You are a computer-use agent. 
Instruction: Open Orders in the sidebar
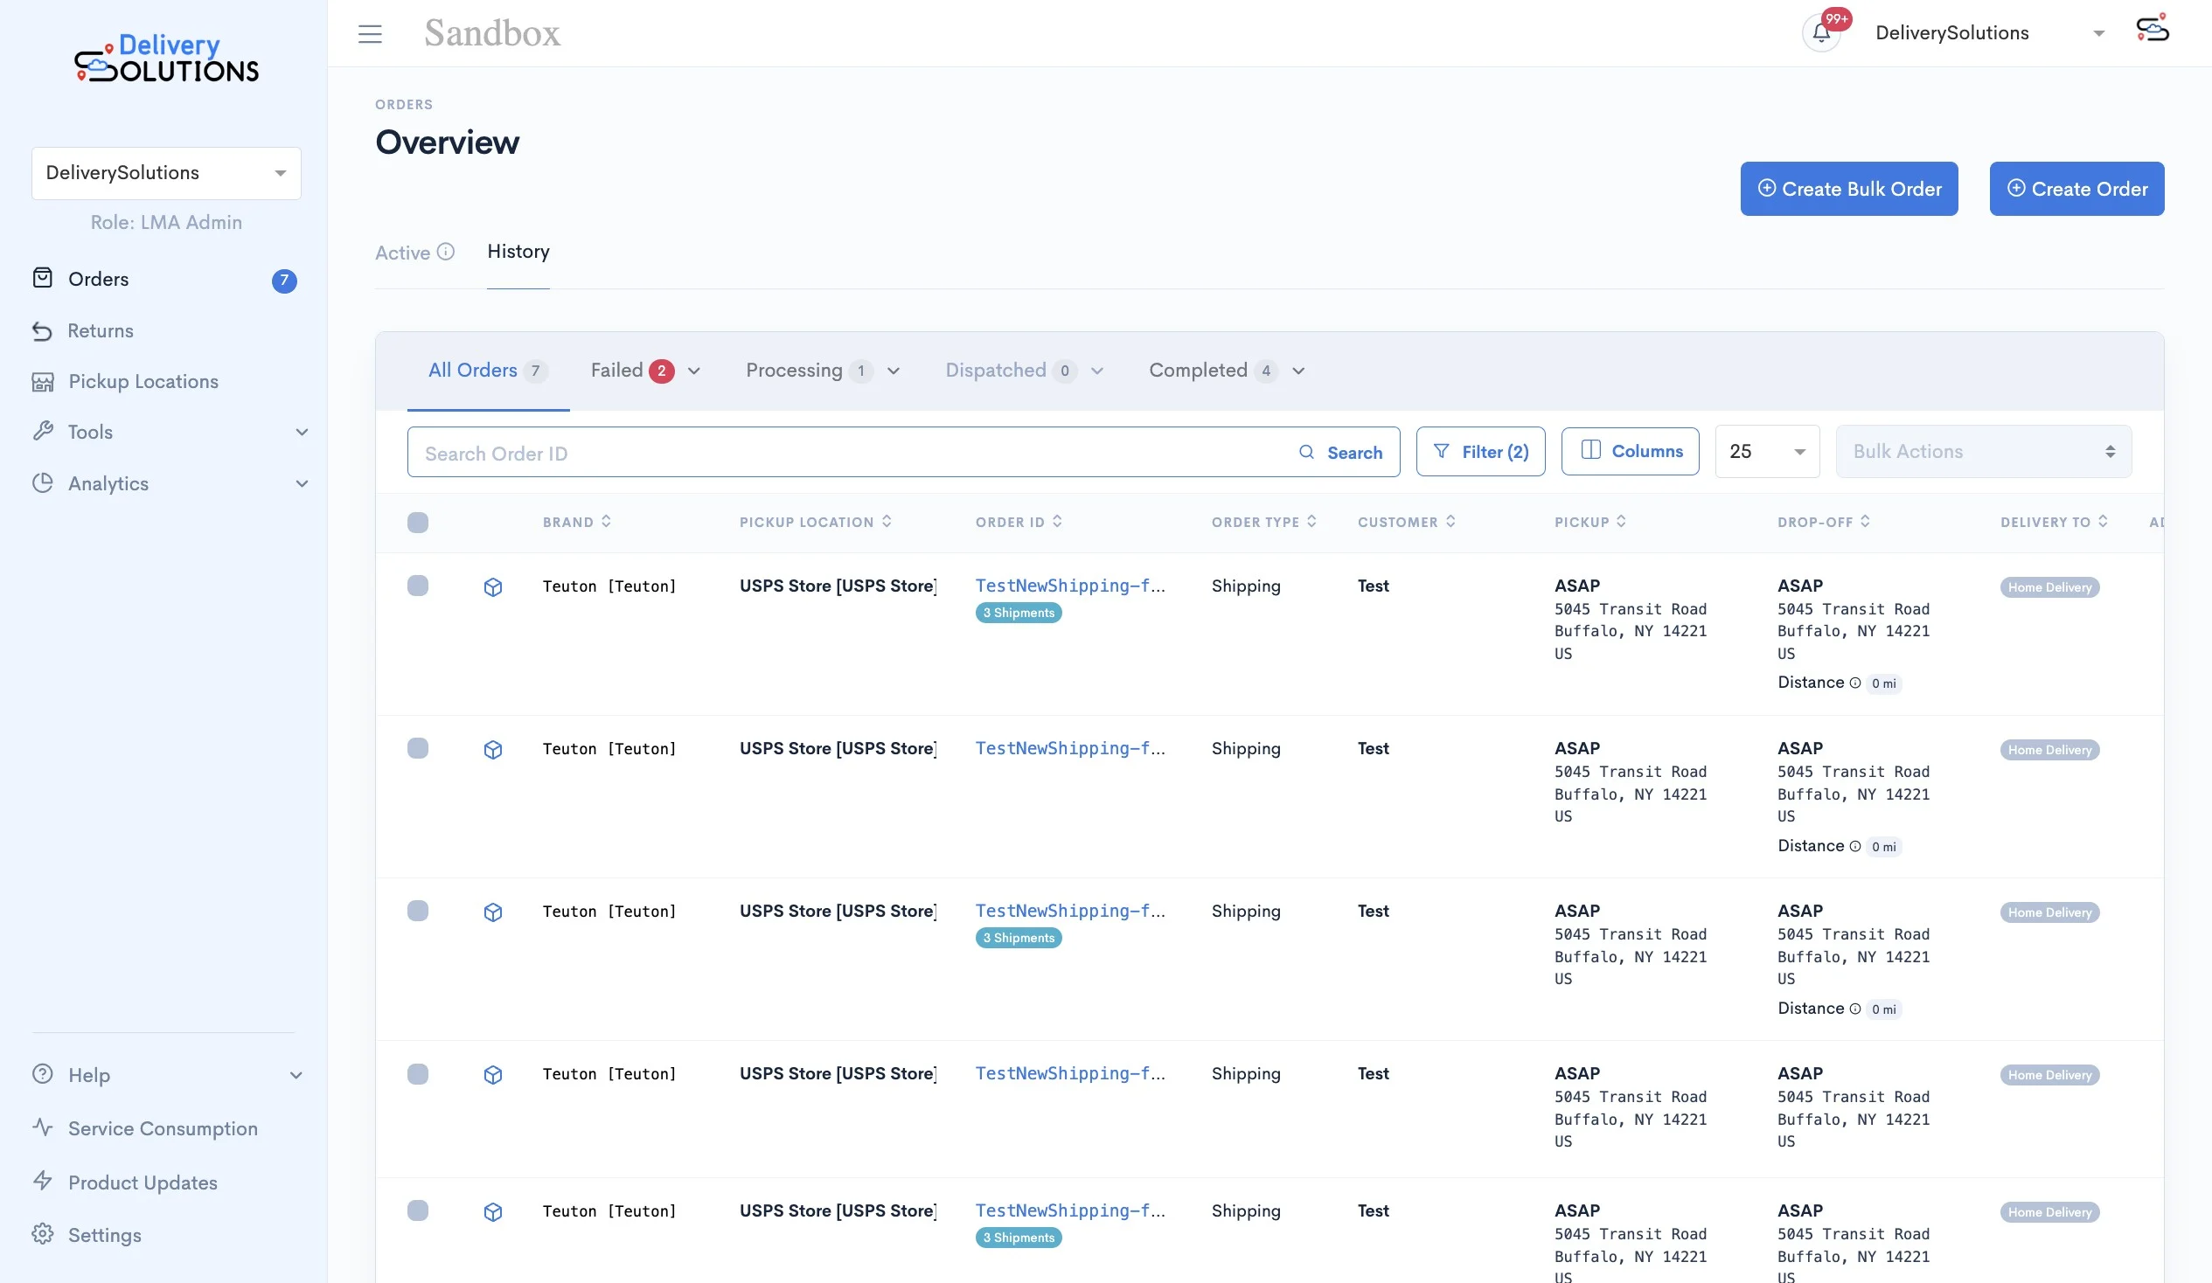(x=98, y=279)
